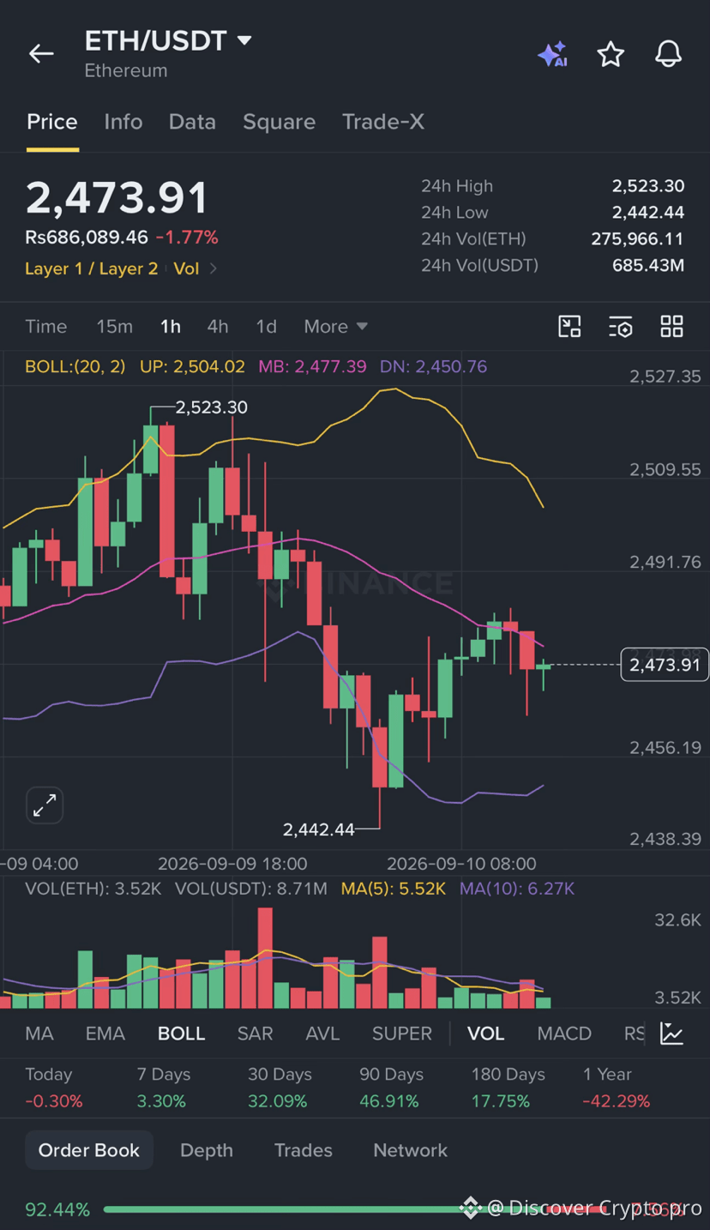
Task: Open the indicator chart icon beside RSI
Action: [672, 1034]
